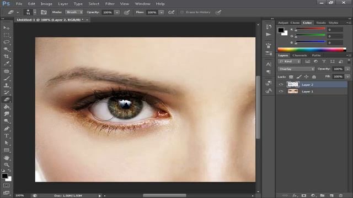Screen dimensions: 353x198
Task: Select the Path Selection tool
Action: click(7, 143)
